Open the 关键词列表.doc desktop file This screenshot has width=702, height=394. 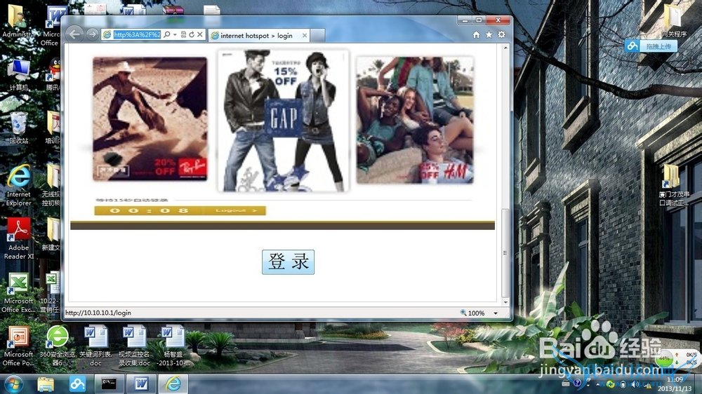(95, 345)
